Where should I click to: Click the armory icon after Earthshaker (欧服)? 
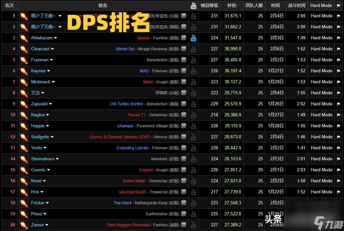184,214
